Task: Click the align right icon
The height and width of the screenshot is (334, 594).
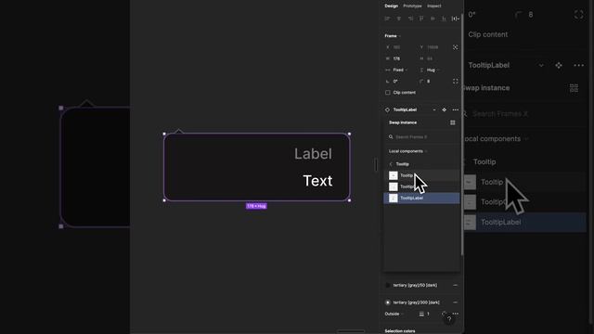Action: point(410,19)
